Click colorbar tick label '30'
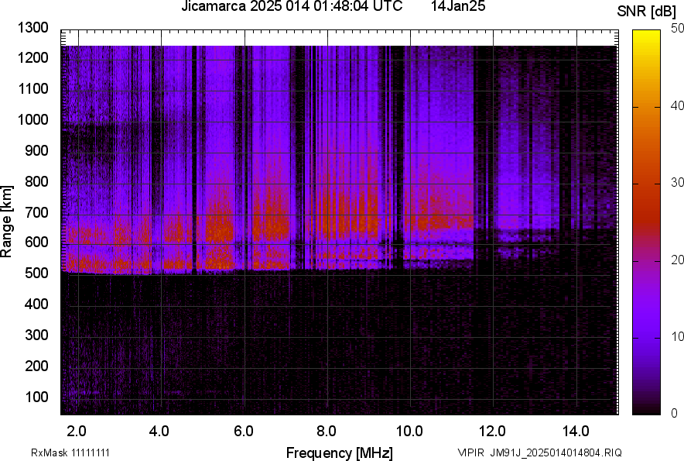Viewport: 684px width, 461px height. click(x=677, y=182)
